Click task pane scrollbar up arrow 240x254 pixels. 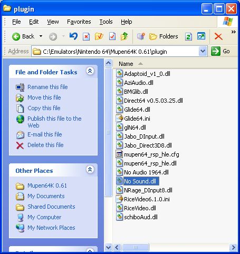pyautogui.click(x=109, y=63)
